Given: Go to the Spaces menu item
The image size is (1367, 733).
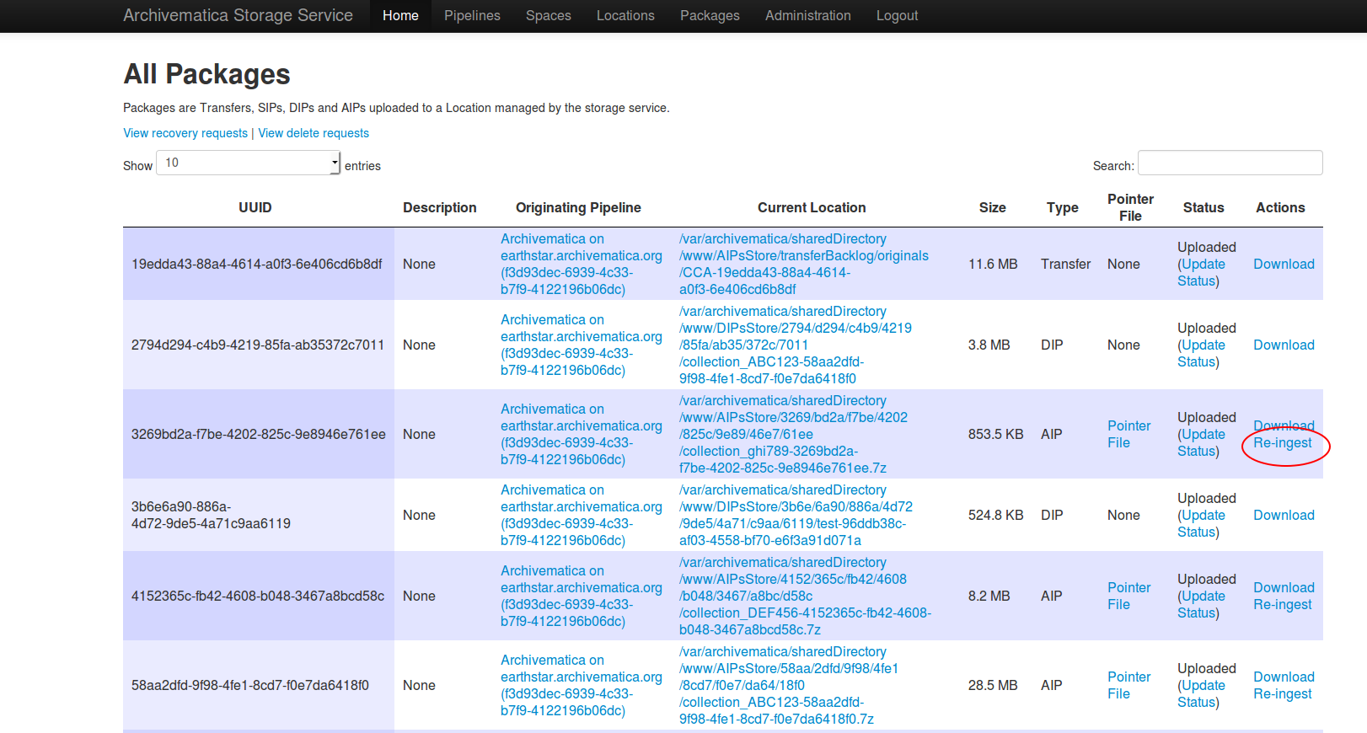Looking at the screenshot, I should [548, 16].
